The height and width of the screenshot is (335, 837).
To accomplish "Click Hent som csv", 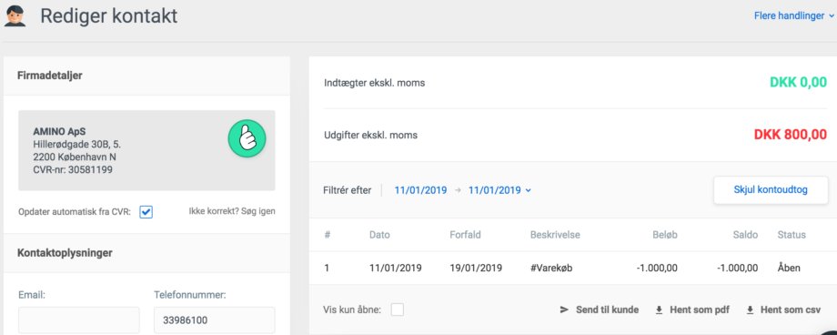I will point(791,310).
